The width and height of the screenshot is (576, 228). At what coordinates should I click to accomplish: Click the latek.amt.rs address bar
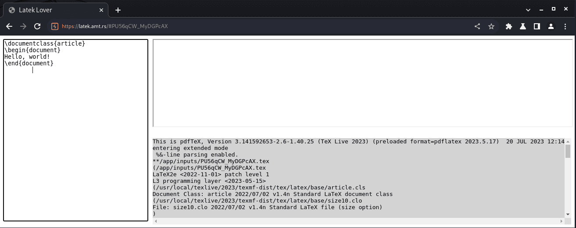tap(263, 26)
